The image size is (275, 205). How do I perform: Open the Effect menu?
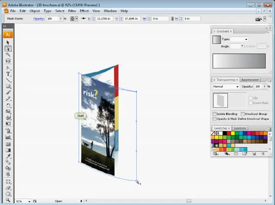pos(84,11)
